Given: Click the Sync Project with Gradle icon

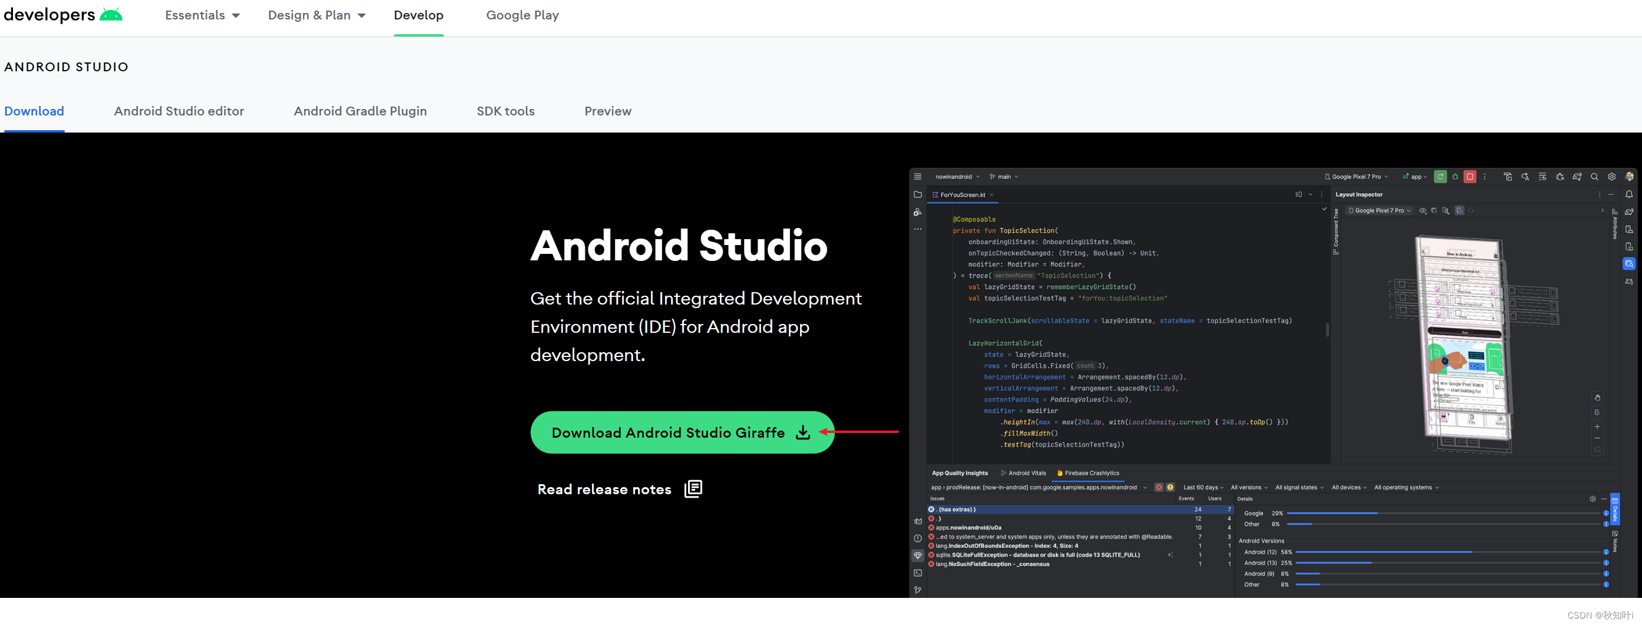Looking at the screenshot, I should click(1577, 177).
